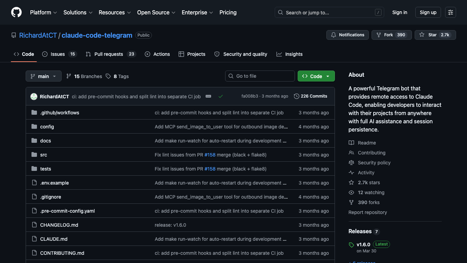Image resolution: width=467 pixels, height=263 pixels.
Task: Expand the Solutions menu
Action: tap(78, 12)
